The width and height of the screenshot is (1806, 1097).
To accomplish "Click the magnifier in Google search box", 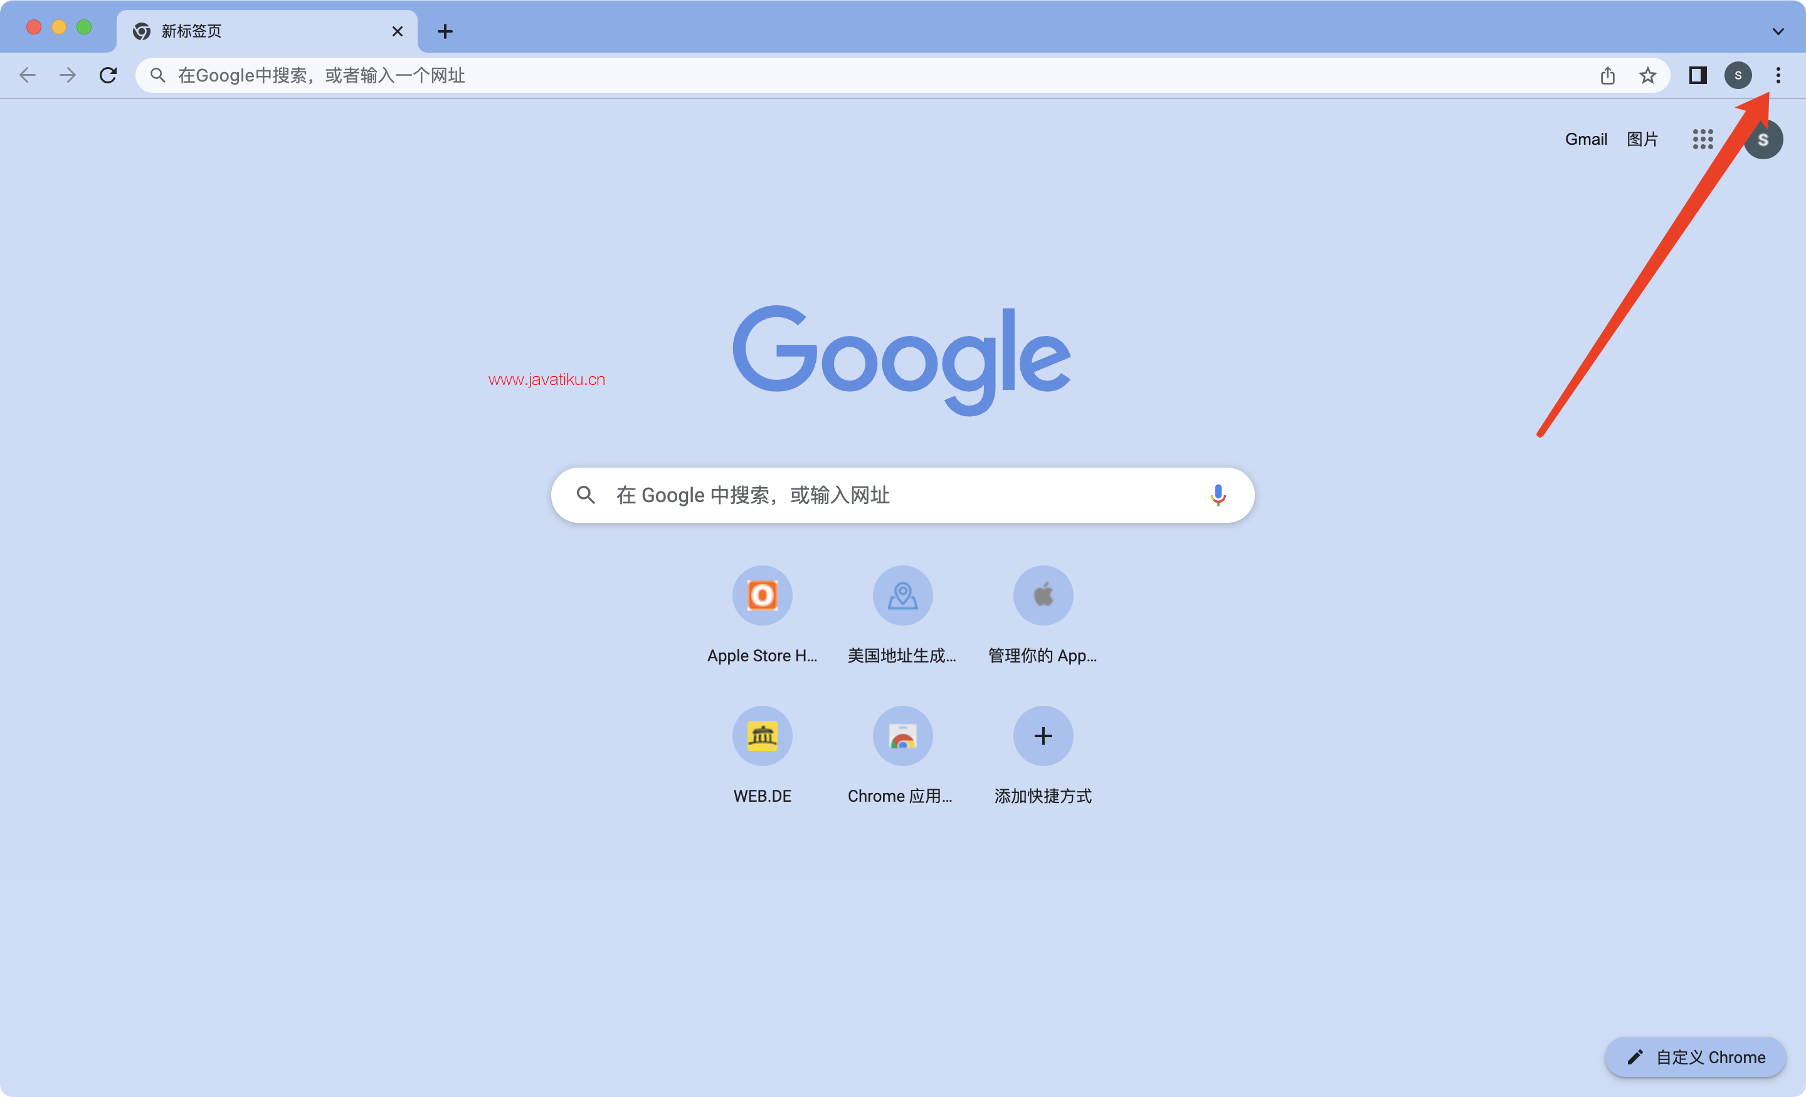I will coord(585,495).
